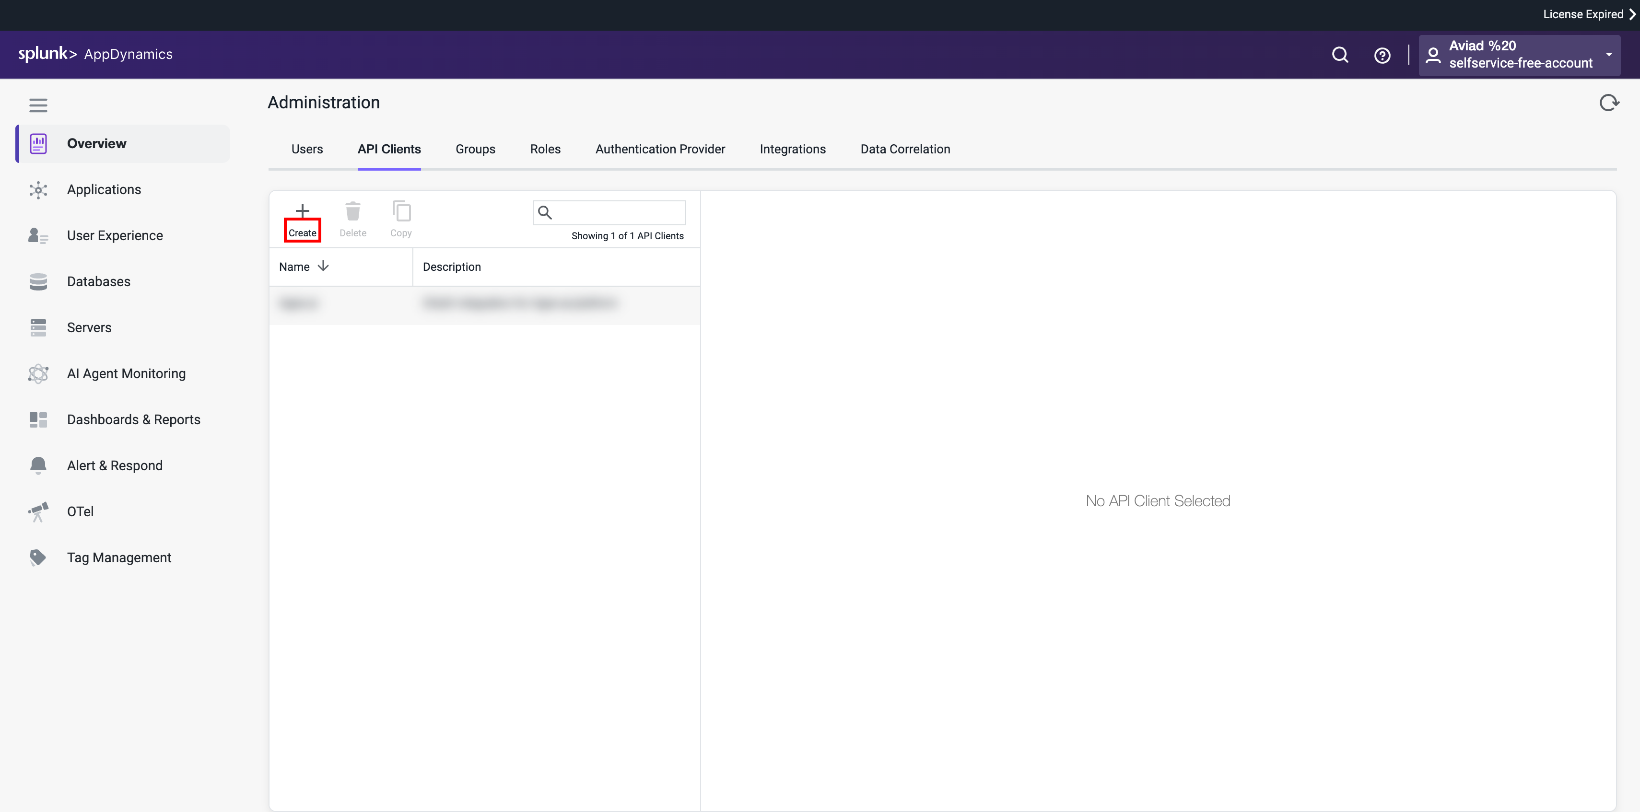
Task: Toggle Name column sort arrow
Action: (x=323, y=266)
